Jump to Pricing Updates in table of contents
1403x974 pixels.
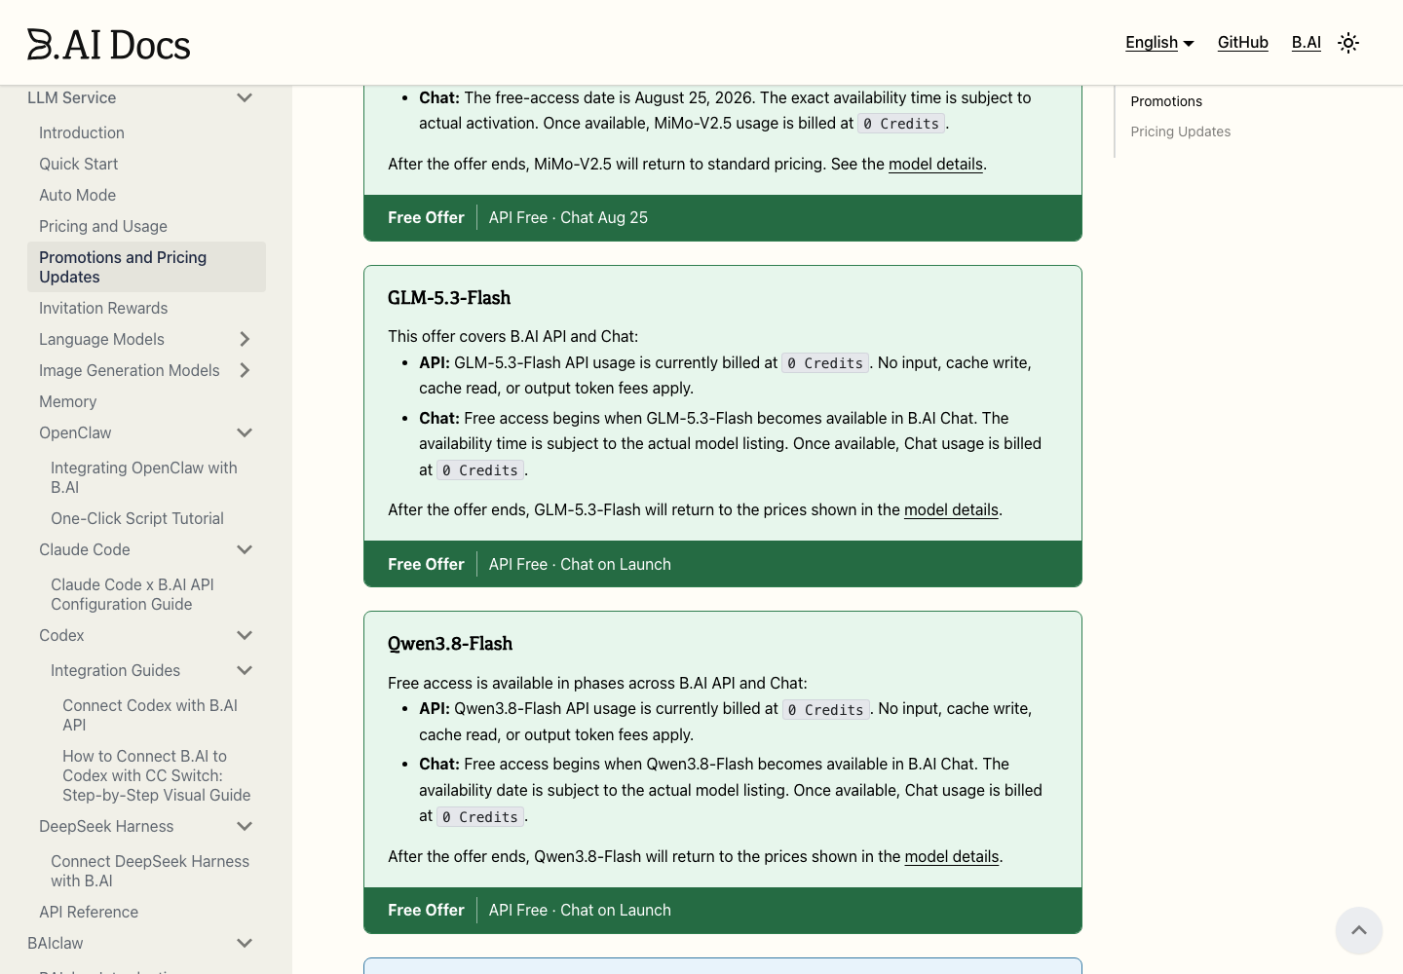point(1181,131)
